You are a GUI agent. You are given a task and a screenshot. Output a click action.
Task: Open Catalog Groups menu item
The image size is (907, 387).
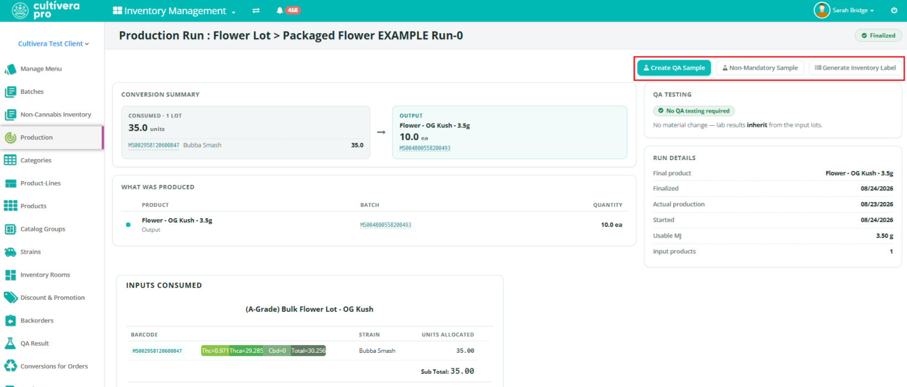click(43, 229)
